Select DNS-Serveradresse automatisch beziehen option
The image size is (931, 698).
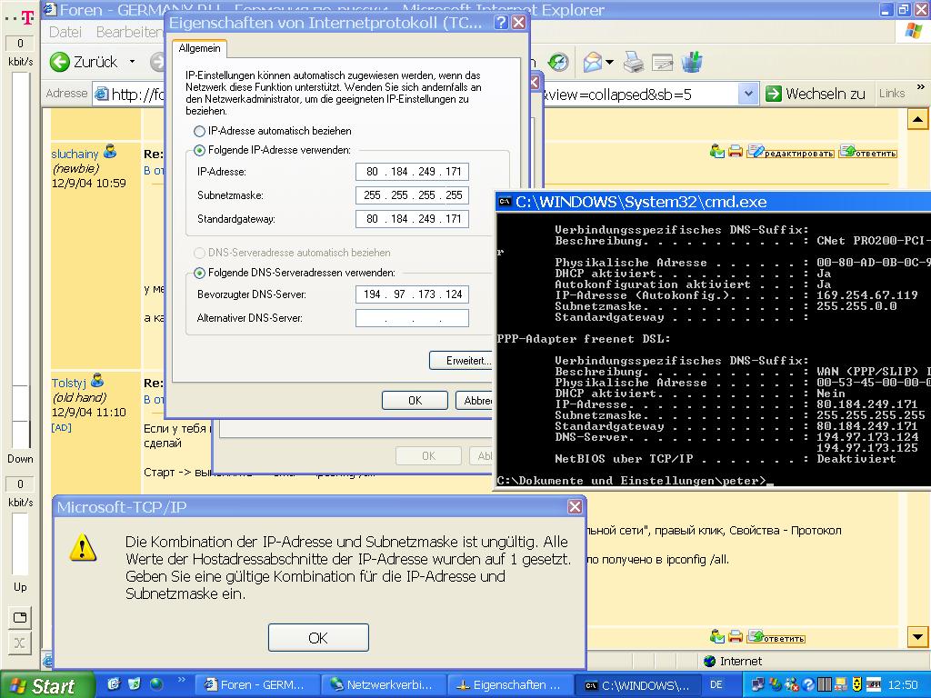tap(199, 253)
